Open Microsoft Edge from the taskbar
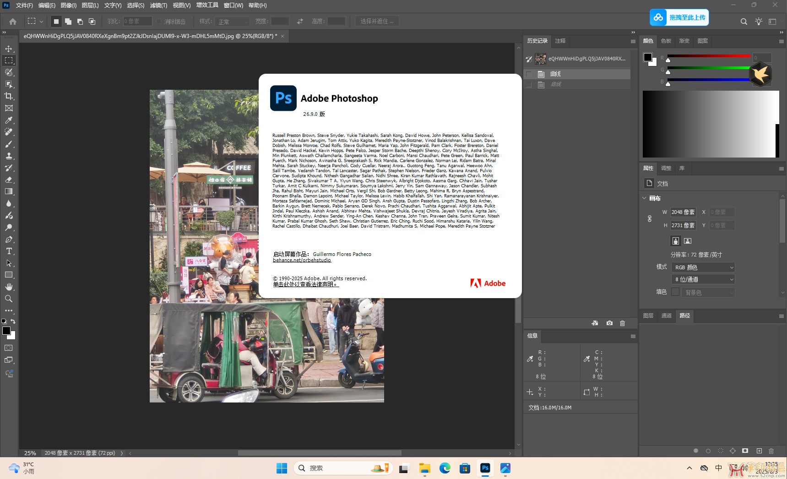787x479 pixels. 445,468
